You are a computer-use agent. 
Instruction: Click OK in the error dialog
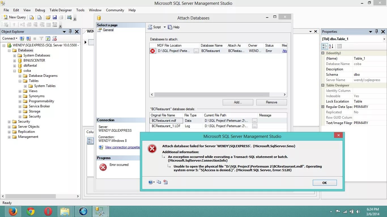pyautogui.click(x=325, y=183)
